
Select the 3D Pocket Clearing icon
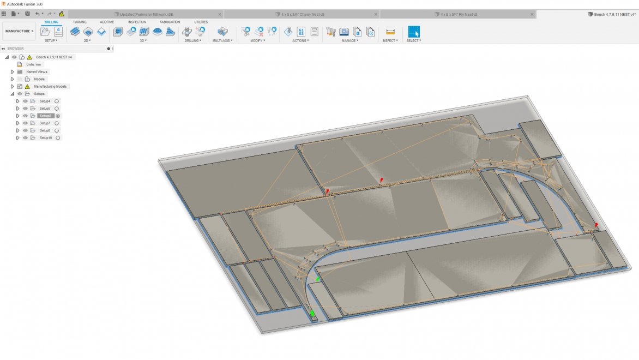(x=131, y=32)
